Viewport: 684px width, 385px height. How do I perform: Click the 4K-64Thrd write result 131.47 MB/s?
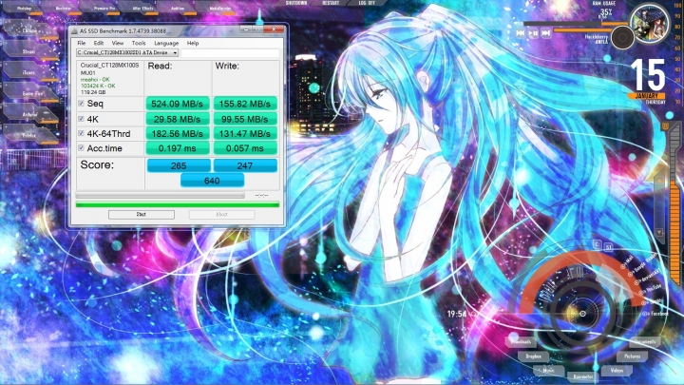245,134
